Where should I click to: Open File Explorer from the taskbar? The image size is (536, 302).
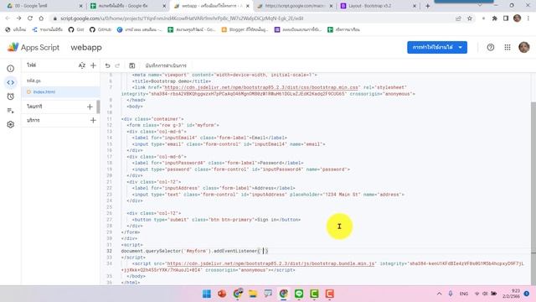253,294
